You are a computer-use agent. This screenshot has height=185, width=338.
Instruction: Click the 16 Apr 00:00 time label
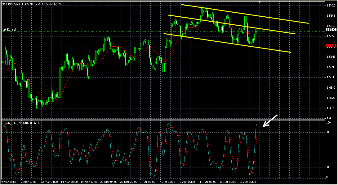coord(227,182)
